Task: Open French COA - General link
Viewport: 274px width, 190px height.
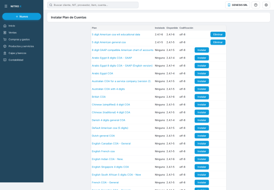Action: pyautogui.click(x=105, y=182)
